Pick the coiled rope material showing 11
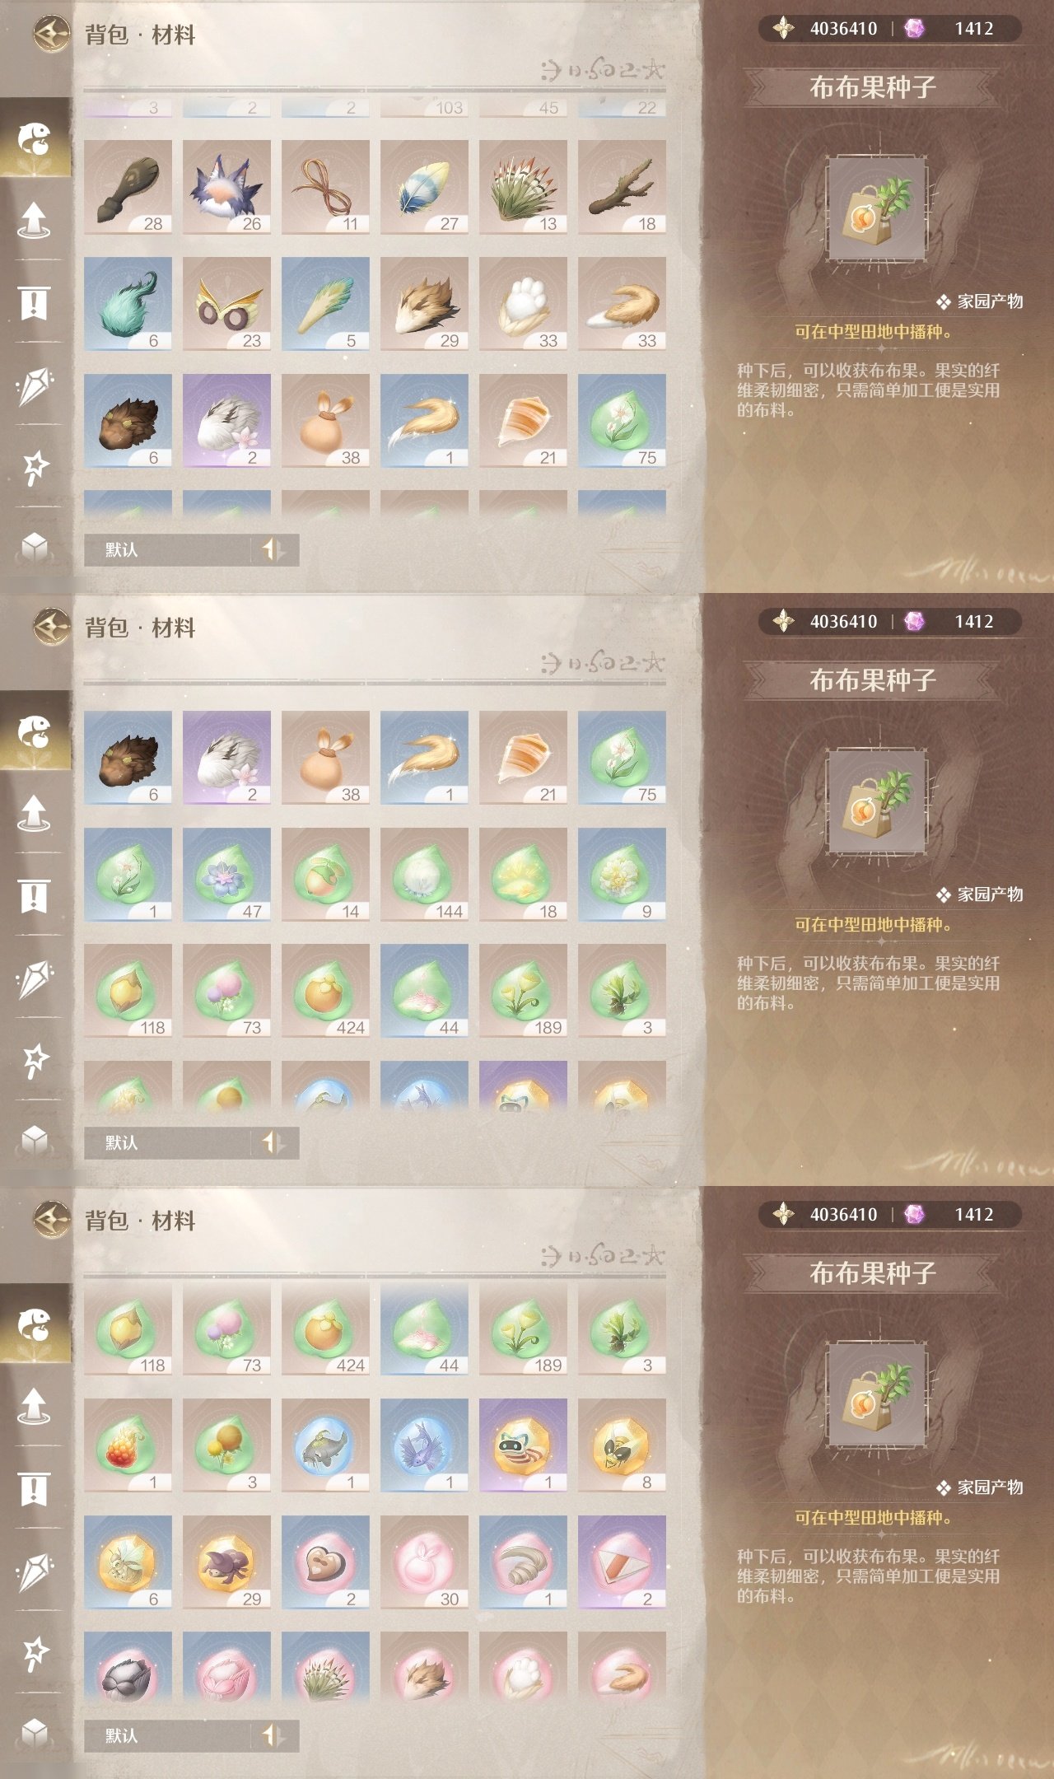 pos(325,187)
